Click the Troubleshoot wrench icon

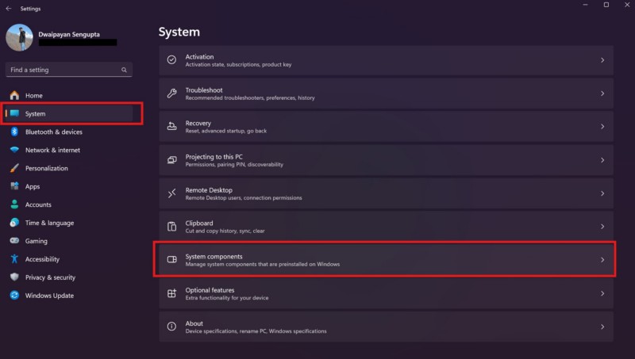(x=171, y=94)
